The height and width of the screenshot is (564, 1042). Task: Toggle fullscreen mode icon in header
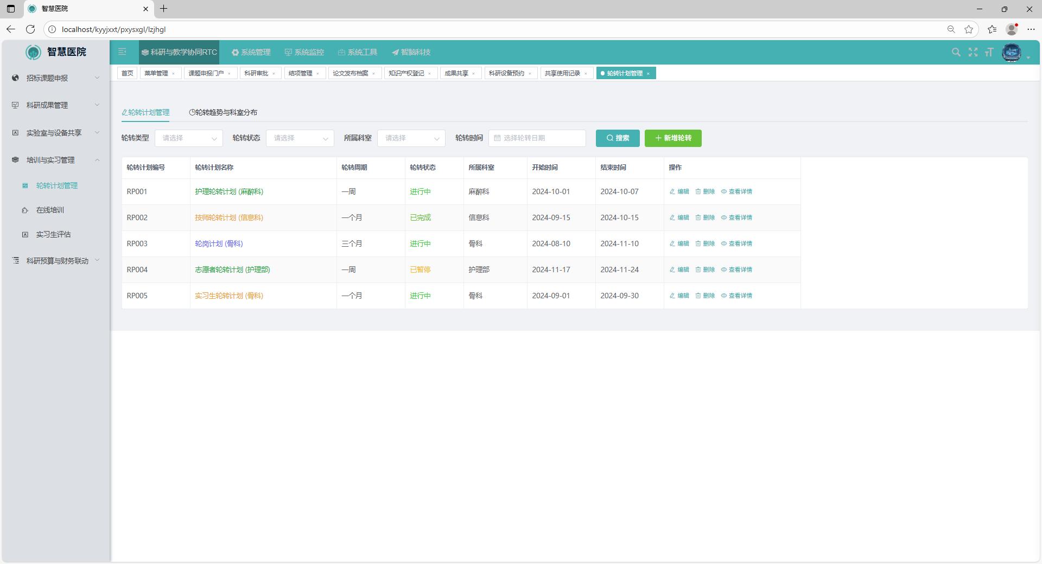tap(973, 52)
